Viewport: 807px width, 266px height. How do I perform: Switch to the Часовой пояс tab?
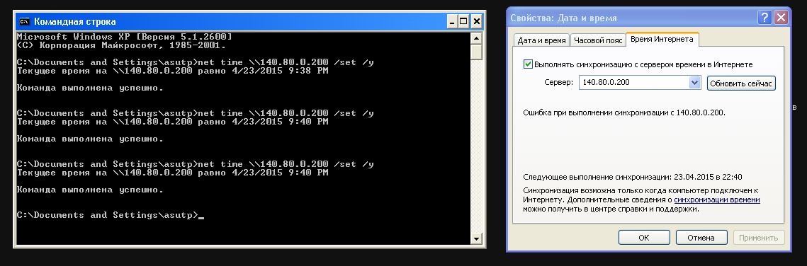(597, 40)
